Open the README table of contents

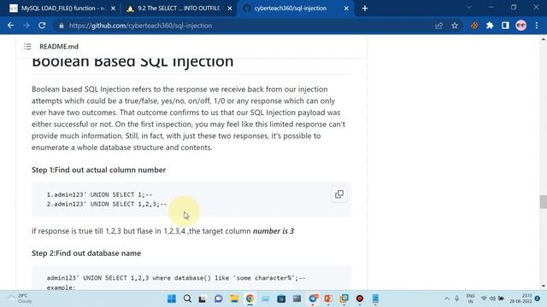click(x=27, y=46)
